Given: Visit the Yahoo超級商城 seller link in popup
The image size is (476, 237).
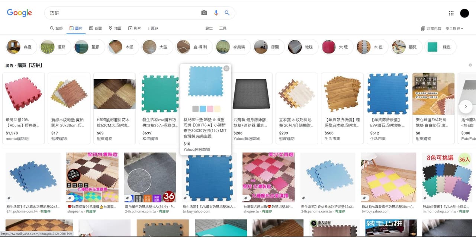Looking at the screenshot, I should coord(197,150).
